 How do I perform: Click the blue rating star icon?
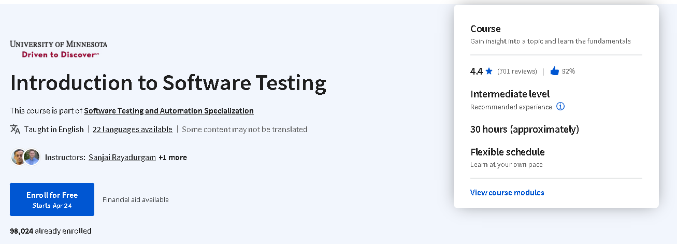click(x=489, y=71)
